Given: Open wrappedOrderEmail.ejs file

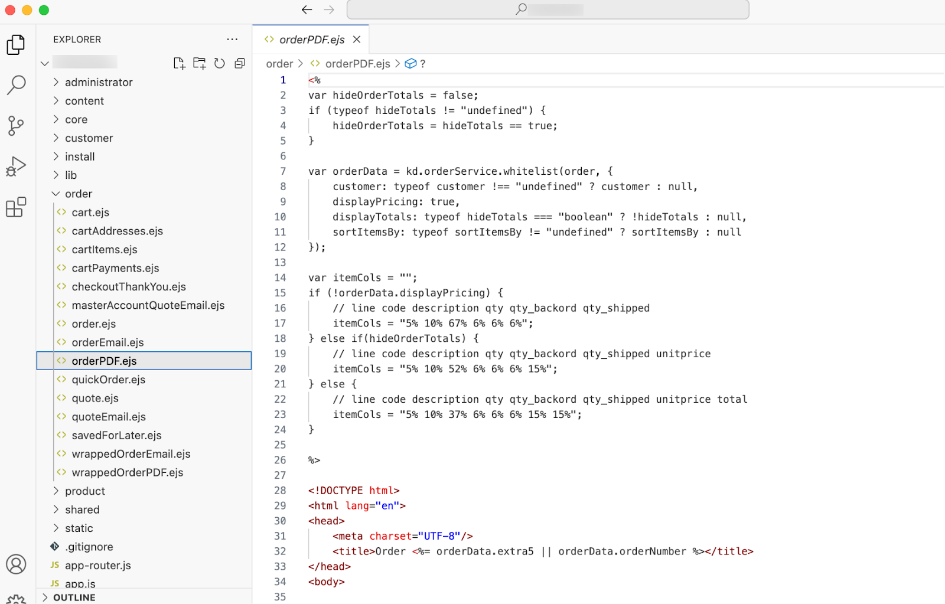Looking at the screenshot, I should tap(144, 454).
